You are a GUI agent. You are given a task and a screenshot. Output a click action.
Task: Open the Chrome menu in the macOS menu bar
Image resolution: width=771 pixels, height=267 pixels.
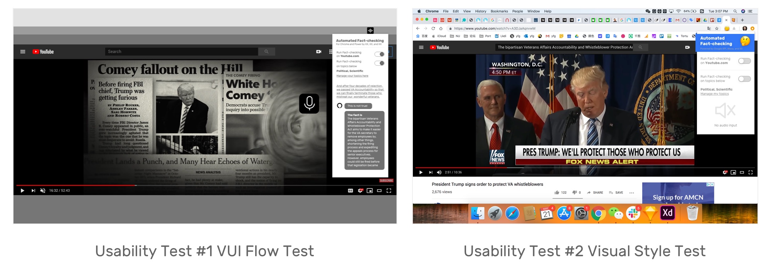432,11
